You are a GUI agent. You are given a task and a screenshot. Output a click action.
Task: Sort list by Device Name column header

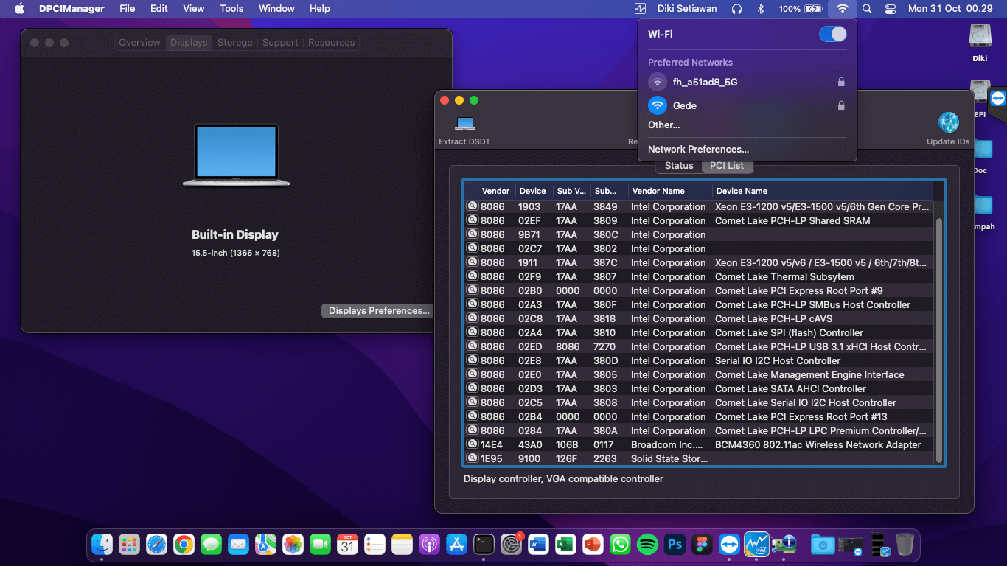pos(741,191)
